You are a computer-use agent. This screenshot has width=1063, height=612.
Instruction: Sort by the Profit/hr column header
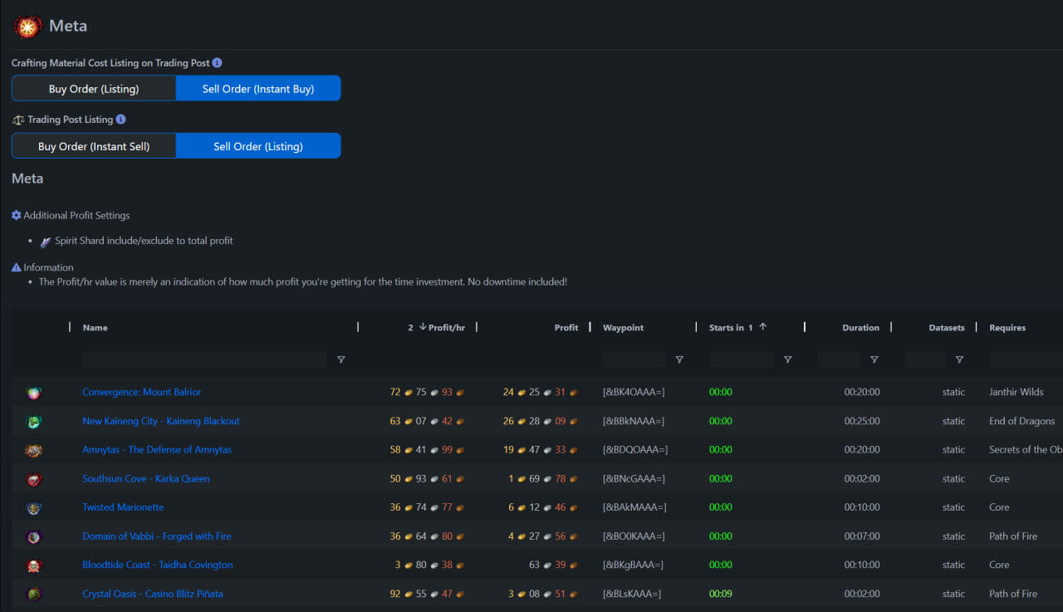448,328
